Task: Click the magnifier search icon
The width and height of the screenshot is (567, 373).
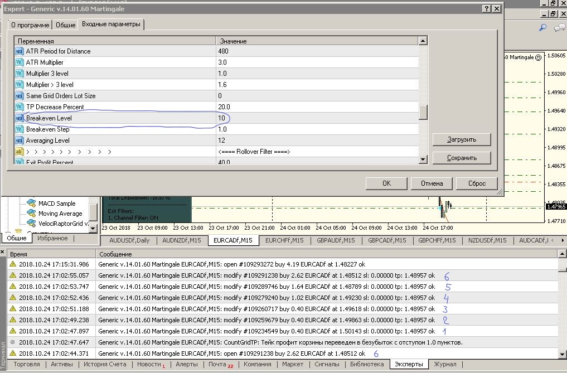Action: (x=543, y=27)
